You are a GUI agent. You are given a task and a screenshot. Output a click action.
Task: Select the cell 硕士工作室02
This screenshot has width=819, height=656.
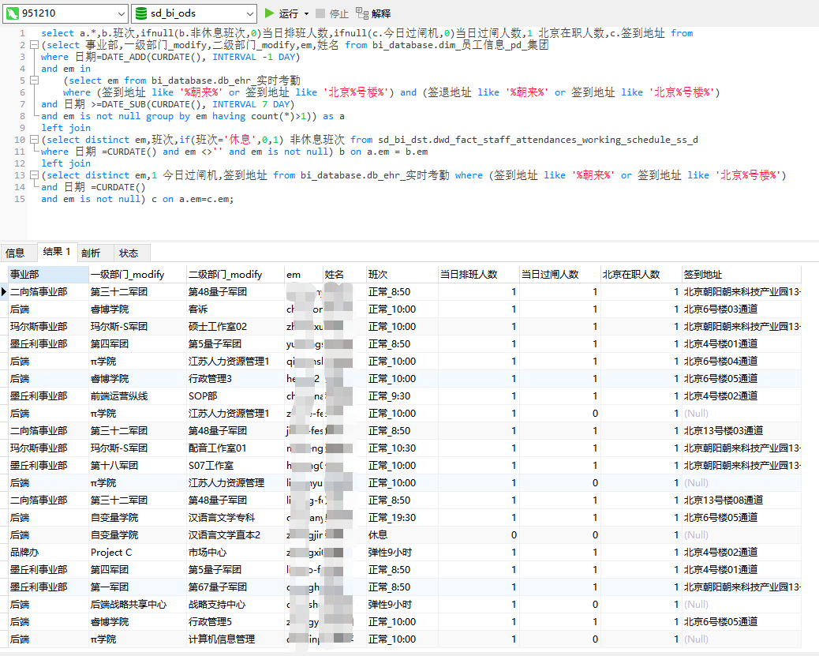tap(235, 326)
